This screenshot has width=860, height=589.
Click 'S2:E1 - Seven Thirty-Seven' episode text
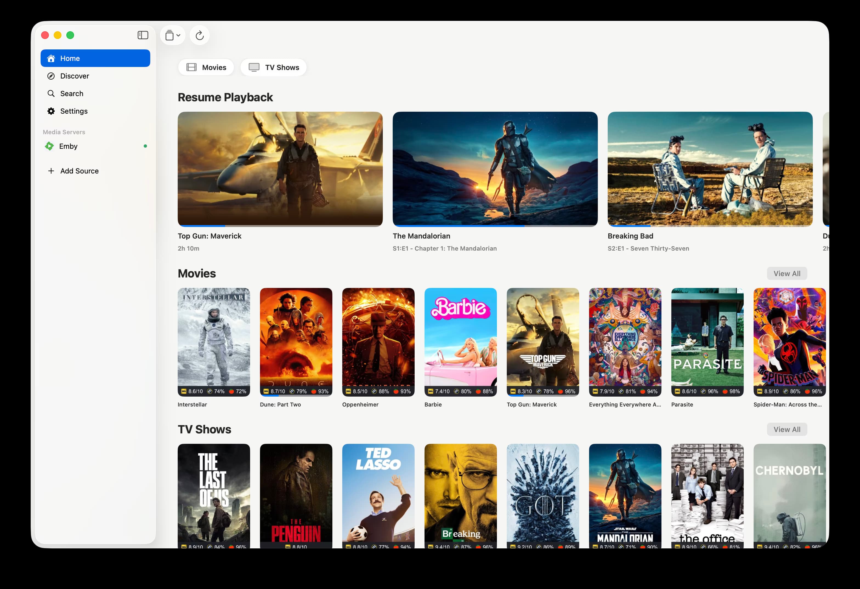648,249
